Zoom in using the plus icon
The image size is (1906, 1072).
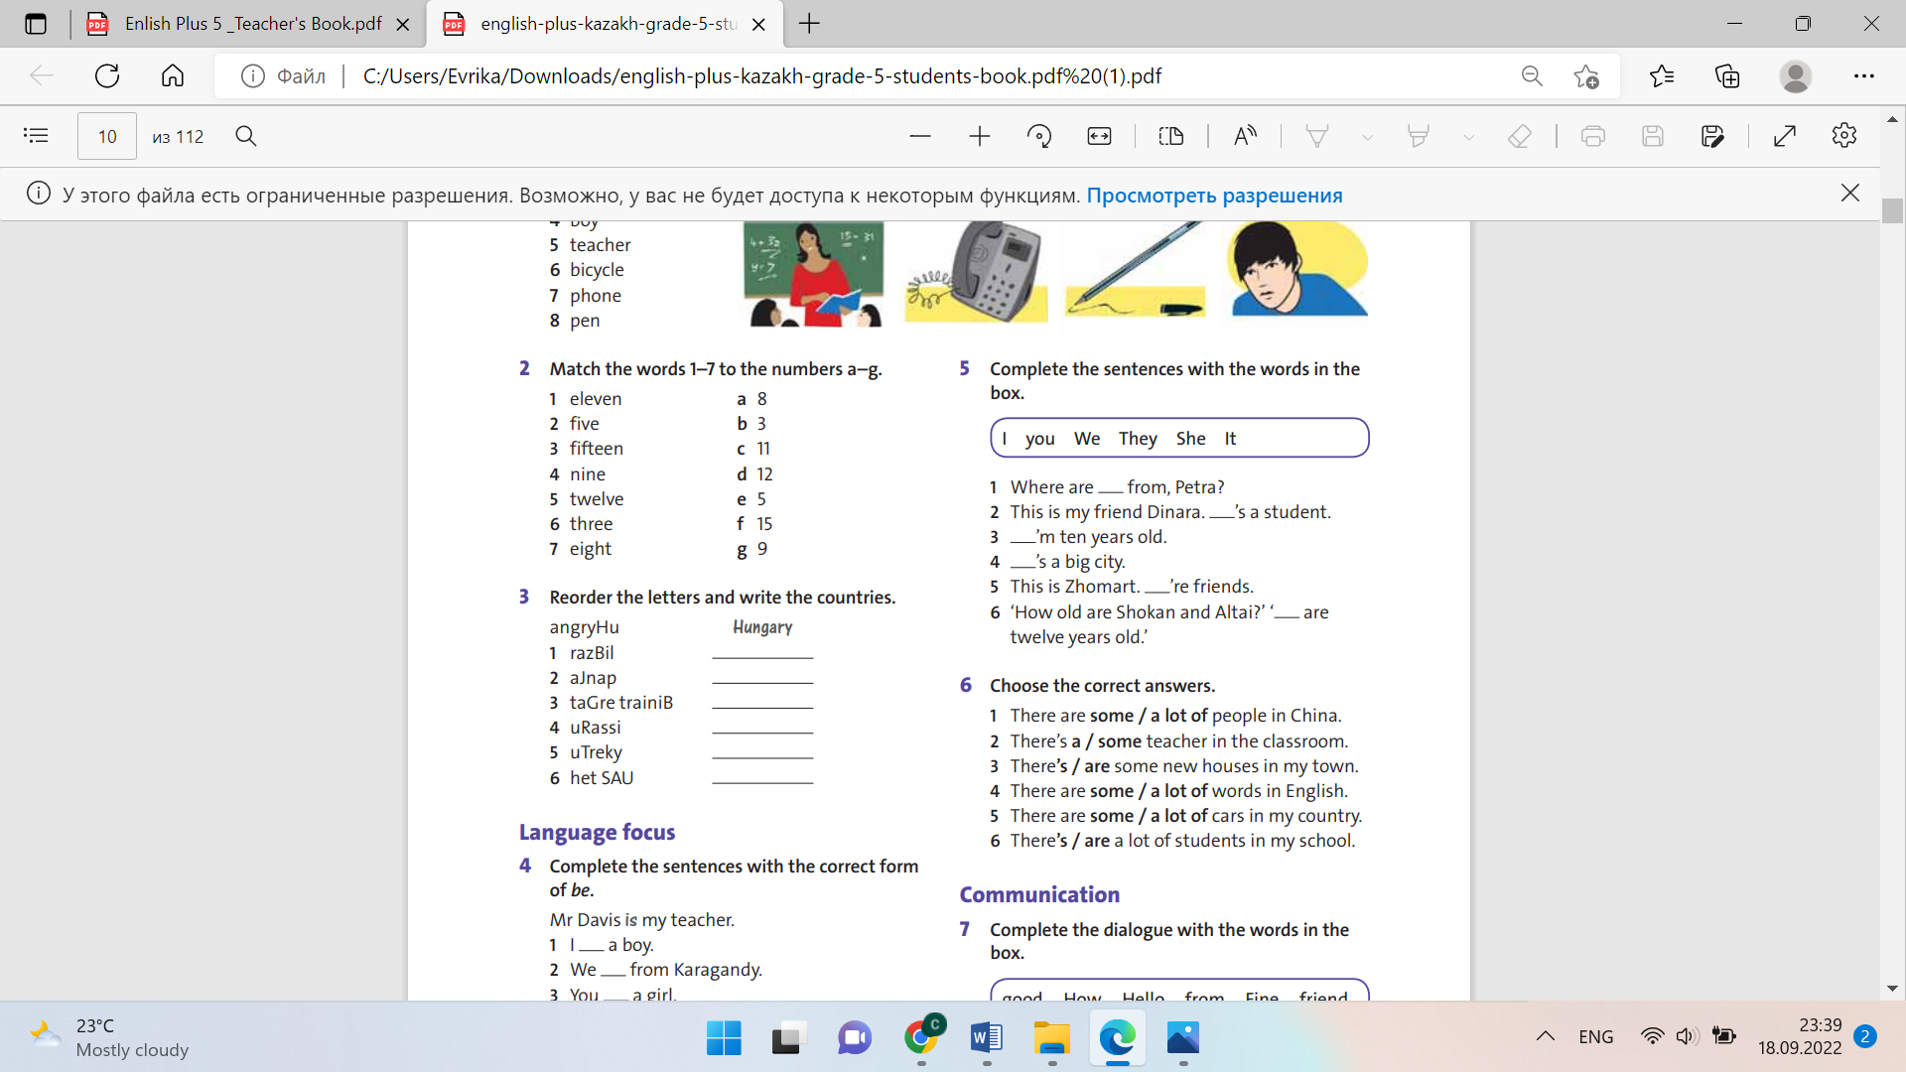tap(980, 136)
